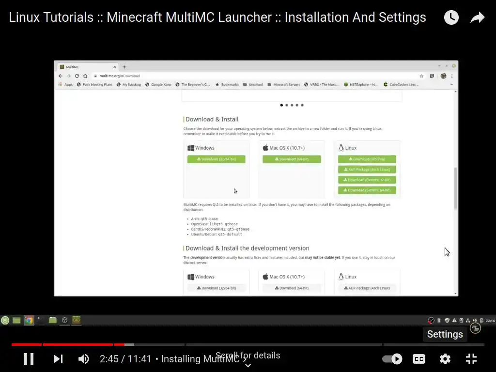Open the VRBO bookmark
This screenshot has height=372, width=496.
tap(322, 84)
